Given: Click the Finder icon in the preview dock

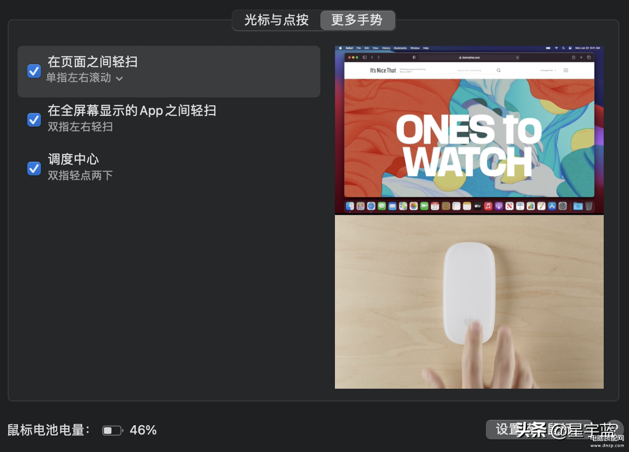Looking at the screenshot, I should click(350, 206).
